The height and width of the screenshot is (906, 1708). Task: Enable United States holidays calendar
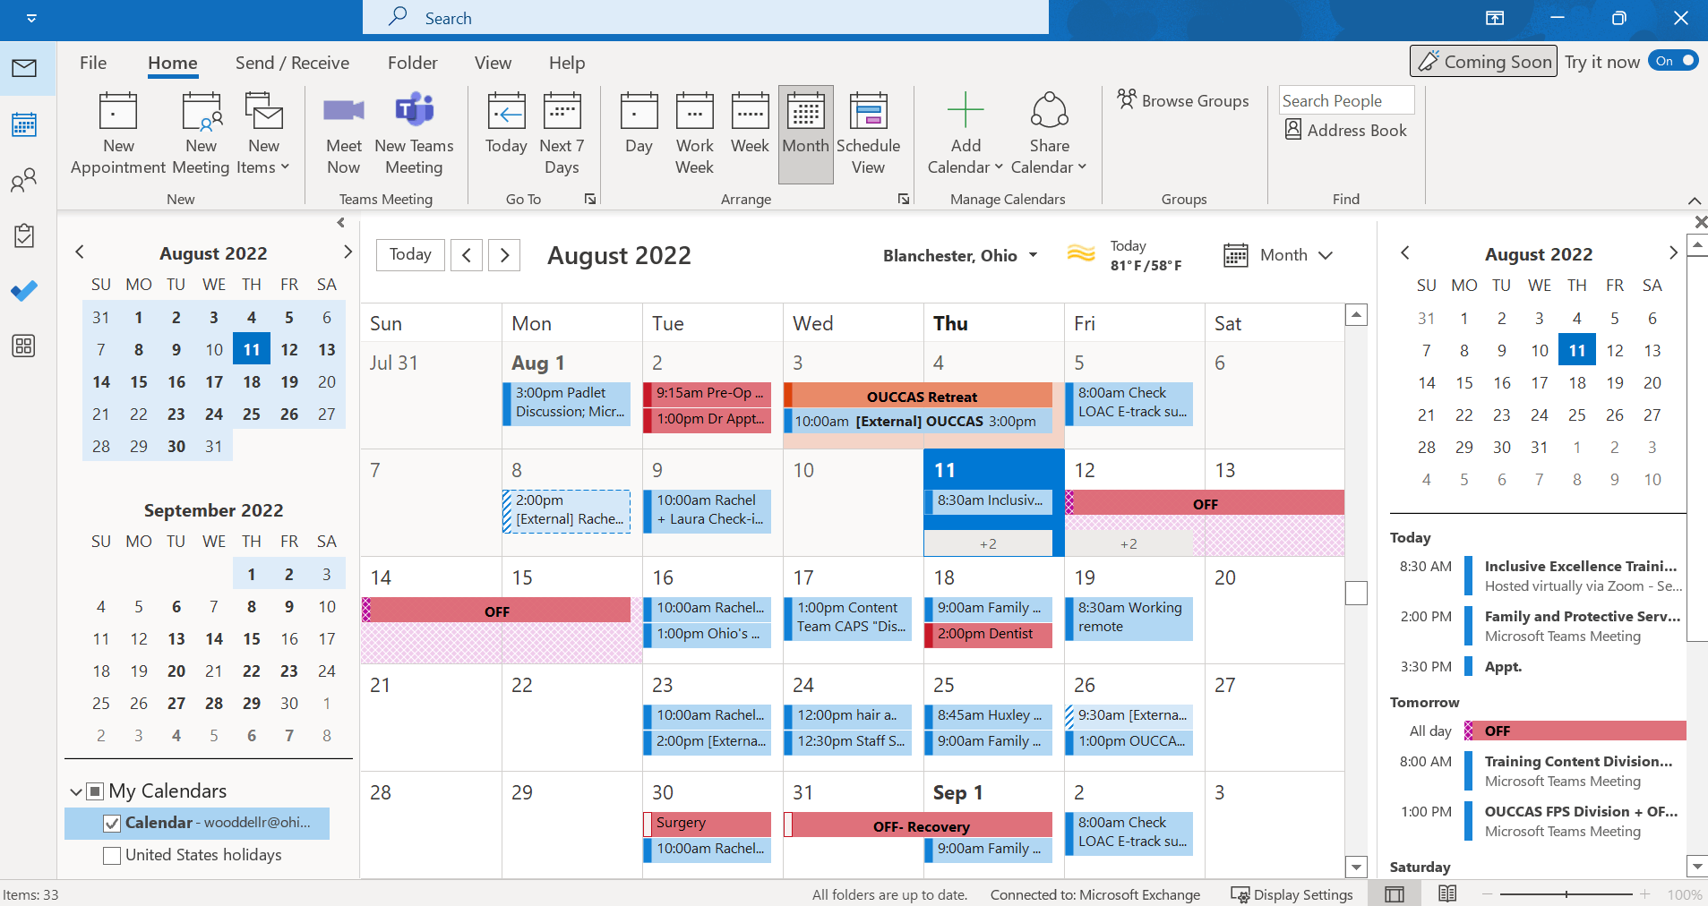[111, 855]
